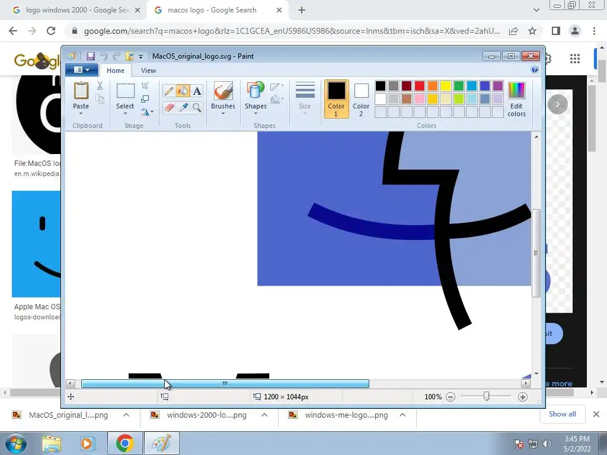Open Paint Help question mark icon

coord(535,70)
